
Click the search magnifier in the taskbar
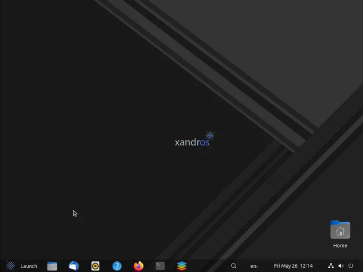tap(234, 266)
